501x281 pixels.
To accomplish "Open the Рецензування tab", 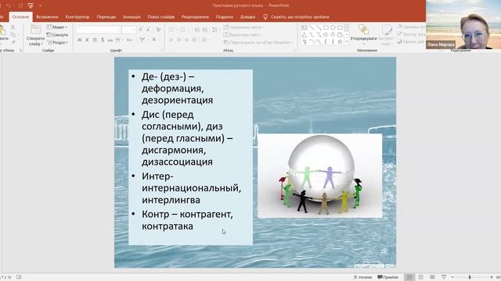I will pyautogui.click(x=195, y=17).
